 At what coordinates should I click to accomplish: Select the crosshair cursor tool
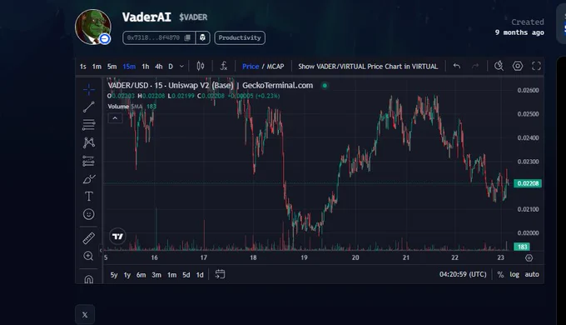click(89, 89)
